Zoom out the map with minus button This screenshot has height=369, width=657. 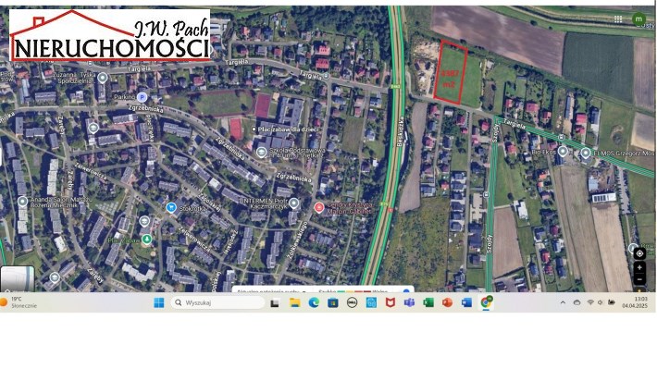[639, 279]
